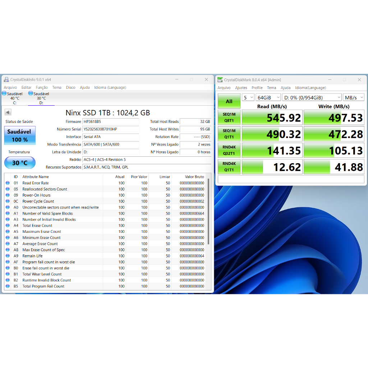
Task: Click the previous disk arrow icon
Action: (8, 112)
